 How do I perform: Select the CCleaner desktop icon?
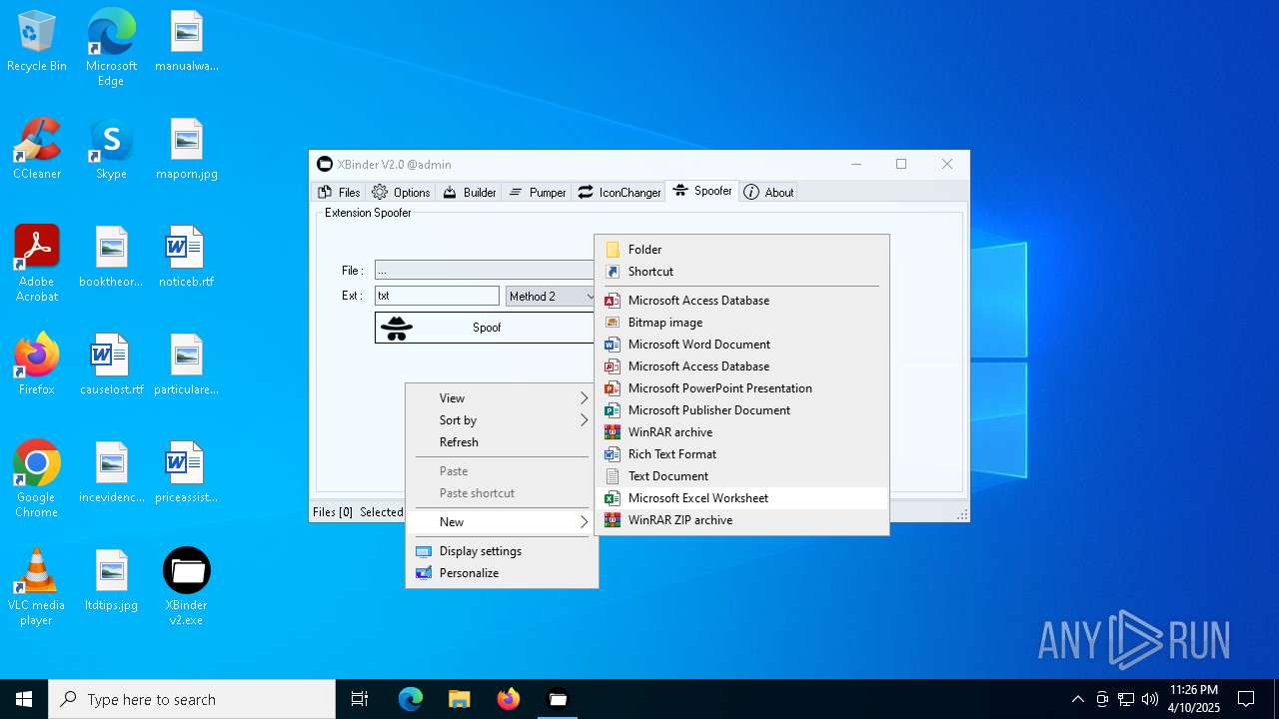pyautogui.click(x=37, y=150)
